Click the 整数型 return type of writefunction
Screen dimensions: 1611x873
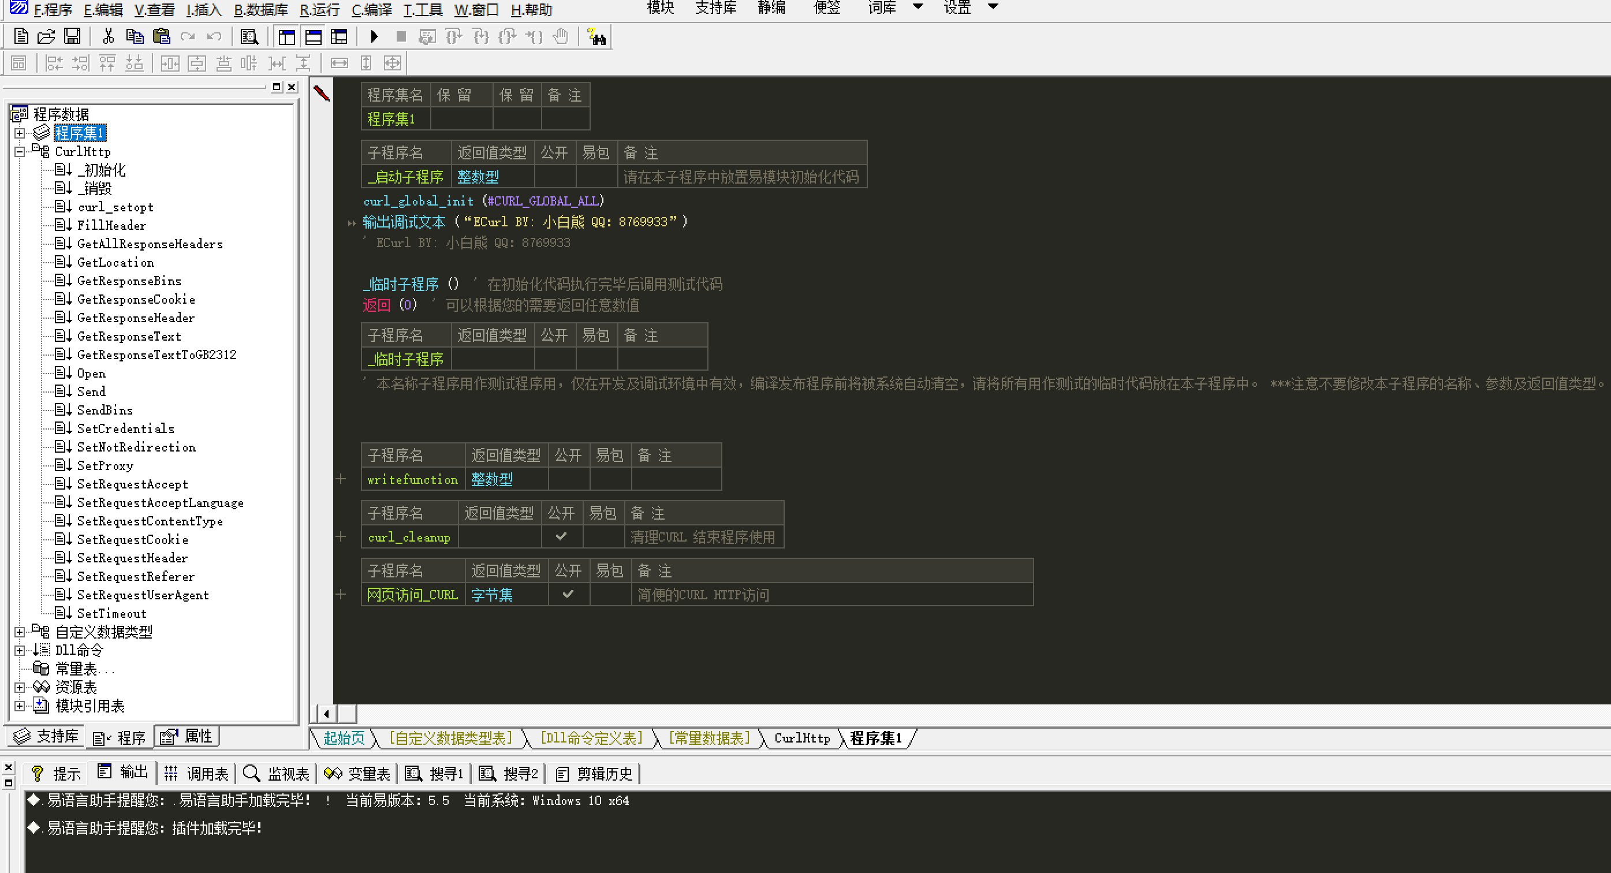[x=491, y=480]
